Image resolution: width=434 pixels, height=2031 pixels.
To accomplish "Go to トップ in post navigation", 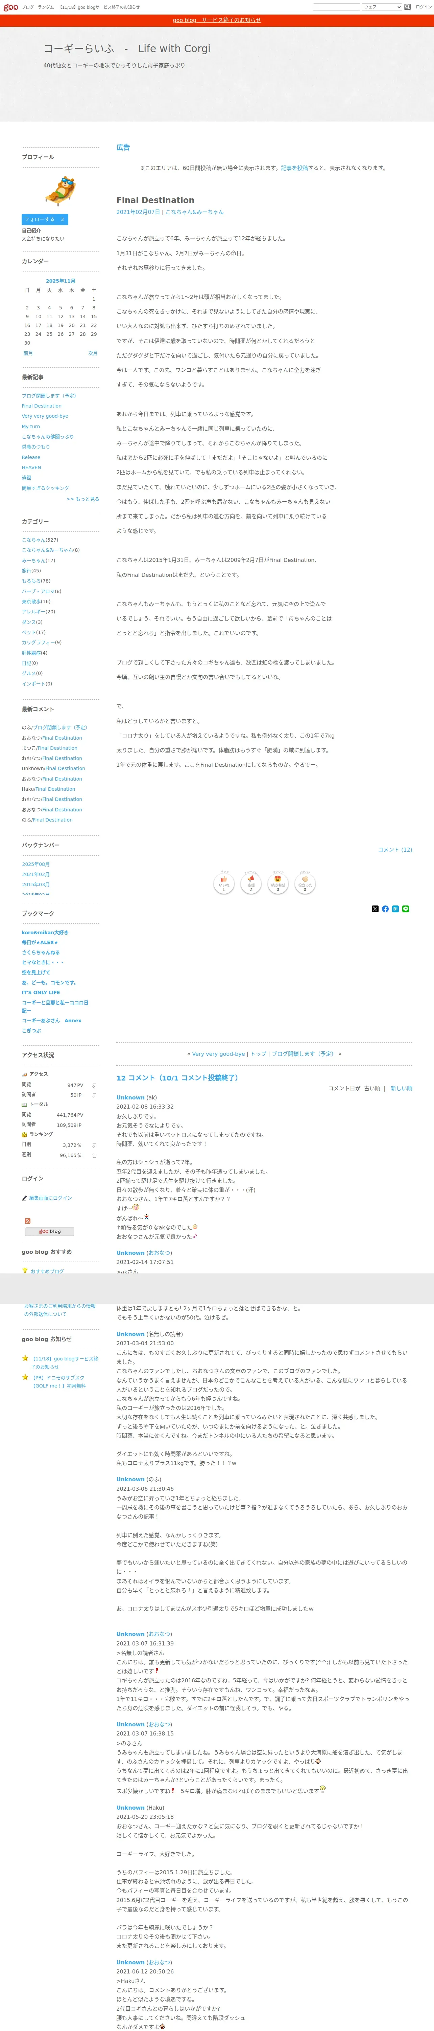I will click(x=258, y=1054).
